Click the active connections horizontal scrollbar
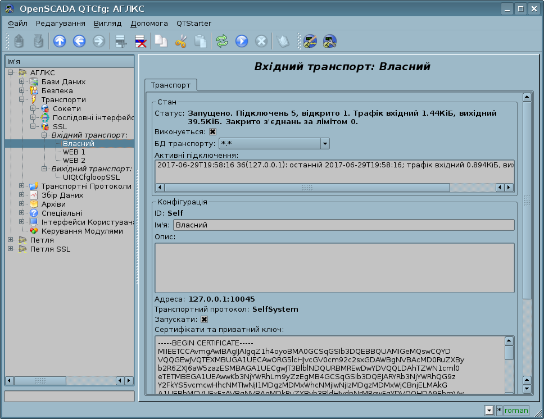 (x=306, y=188)
